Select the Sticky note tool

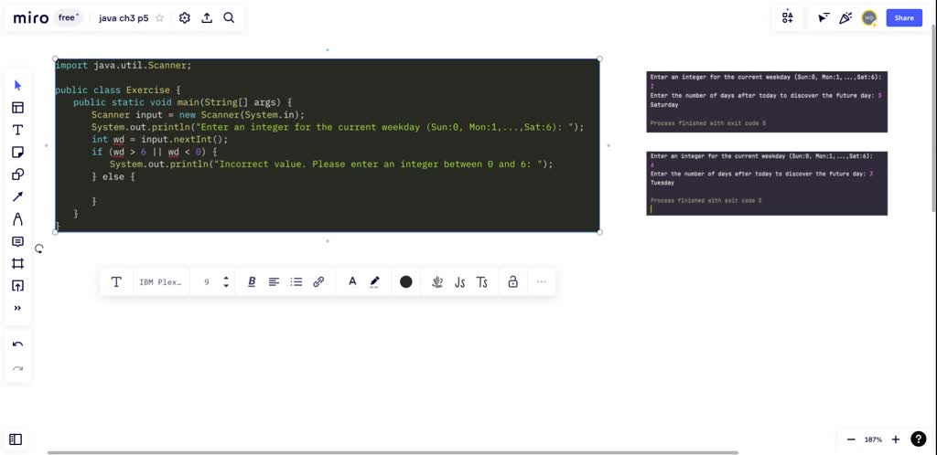point(17,152)
